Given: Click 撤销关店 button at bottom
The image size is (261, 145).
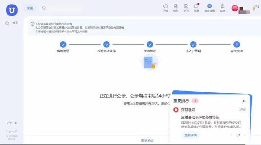Looking at the screenshot, I should coord(147,140).
